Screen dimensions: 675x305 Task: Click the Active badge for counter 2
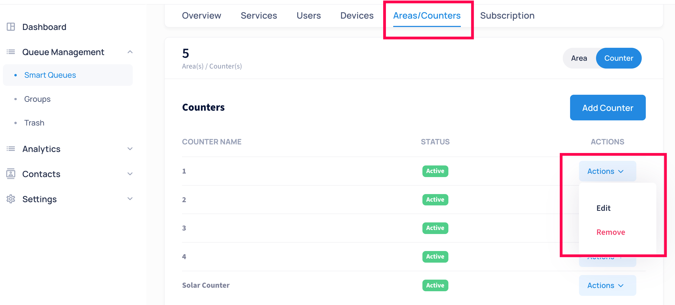coord(435,200)
